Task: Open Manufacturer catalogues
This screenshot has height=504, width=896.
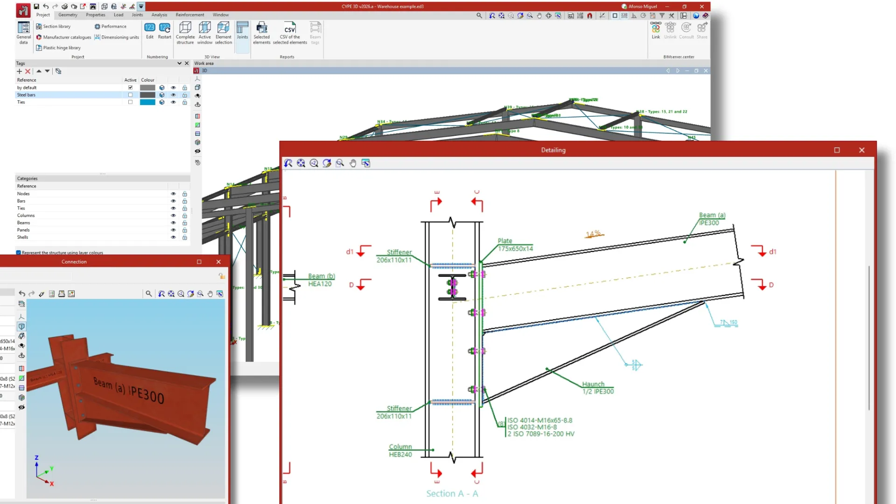Action: [64, 37]
